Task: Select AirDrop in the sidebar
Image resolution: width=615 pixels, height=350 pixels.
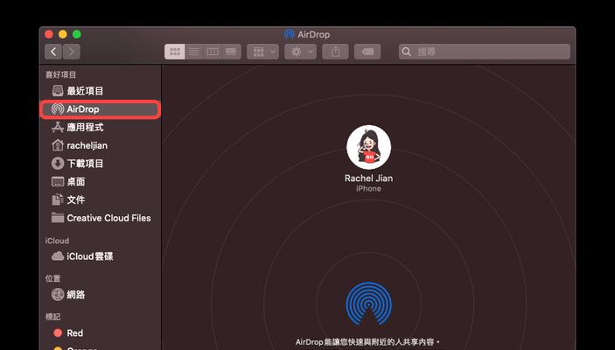Action: [x=101, y=109]
